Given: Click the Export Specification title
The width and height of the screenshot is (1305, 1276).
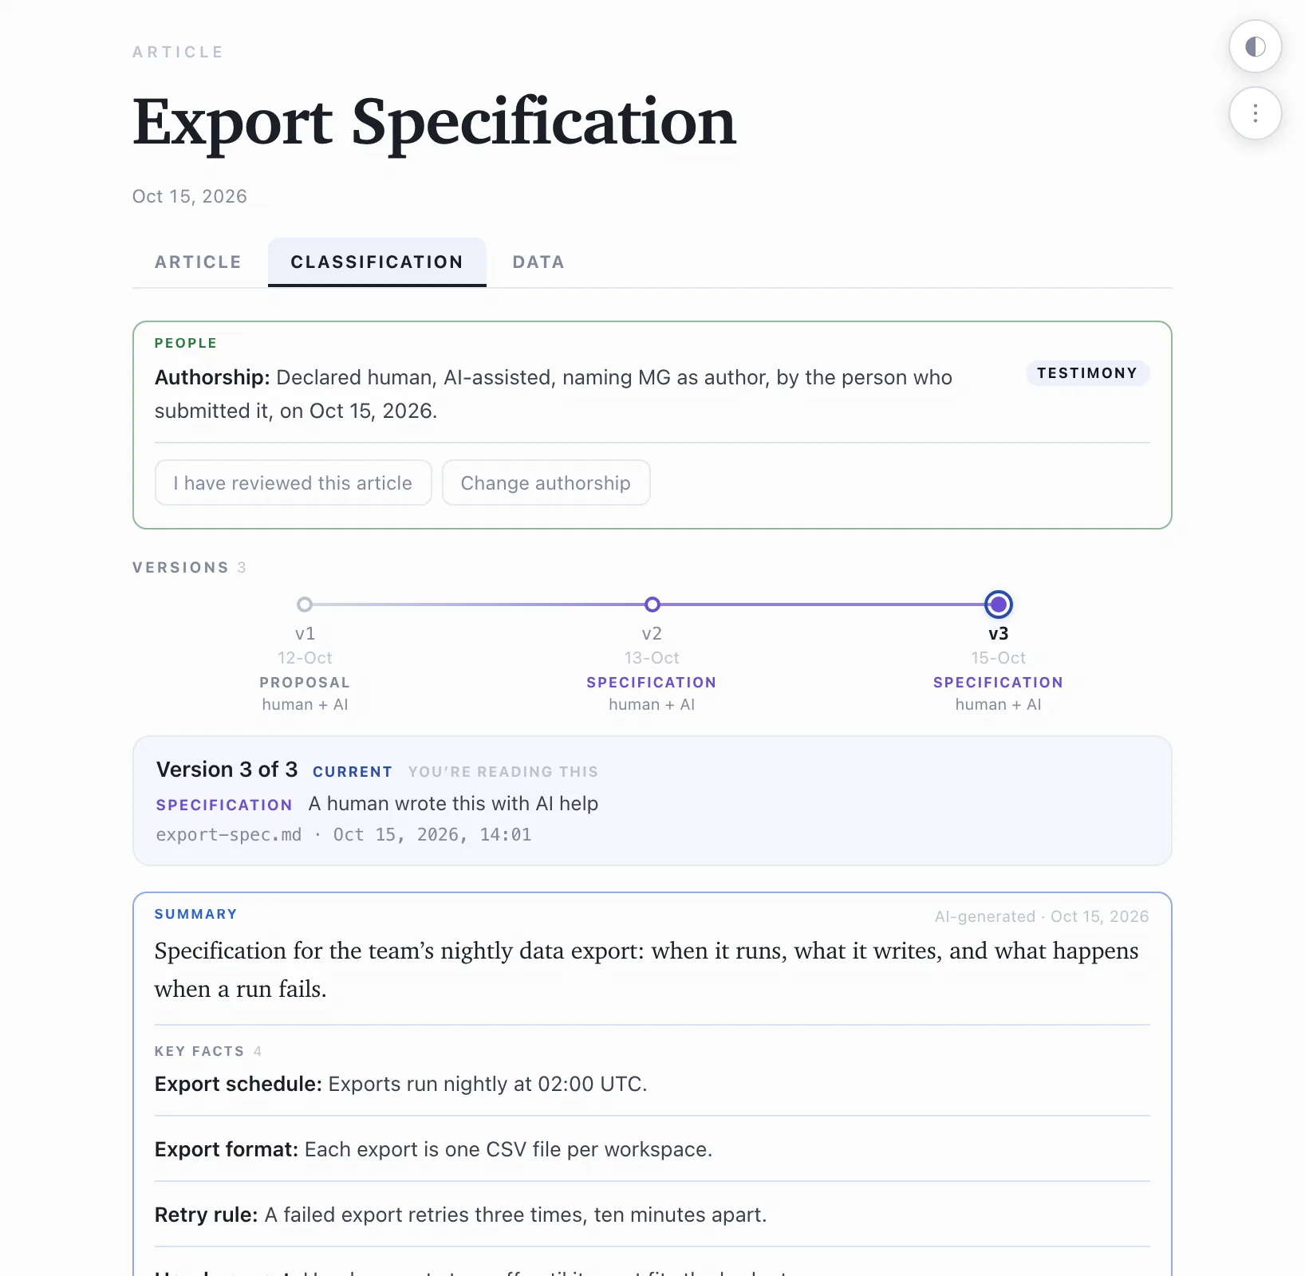Looking at the screenshot, I should coord(435,122).
